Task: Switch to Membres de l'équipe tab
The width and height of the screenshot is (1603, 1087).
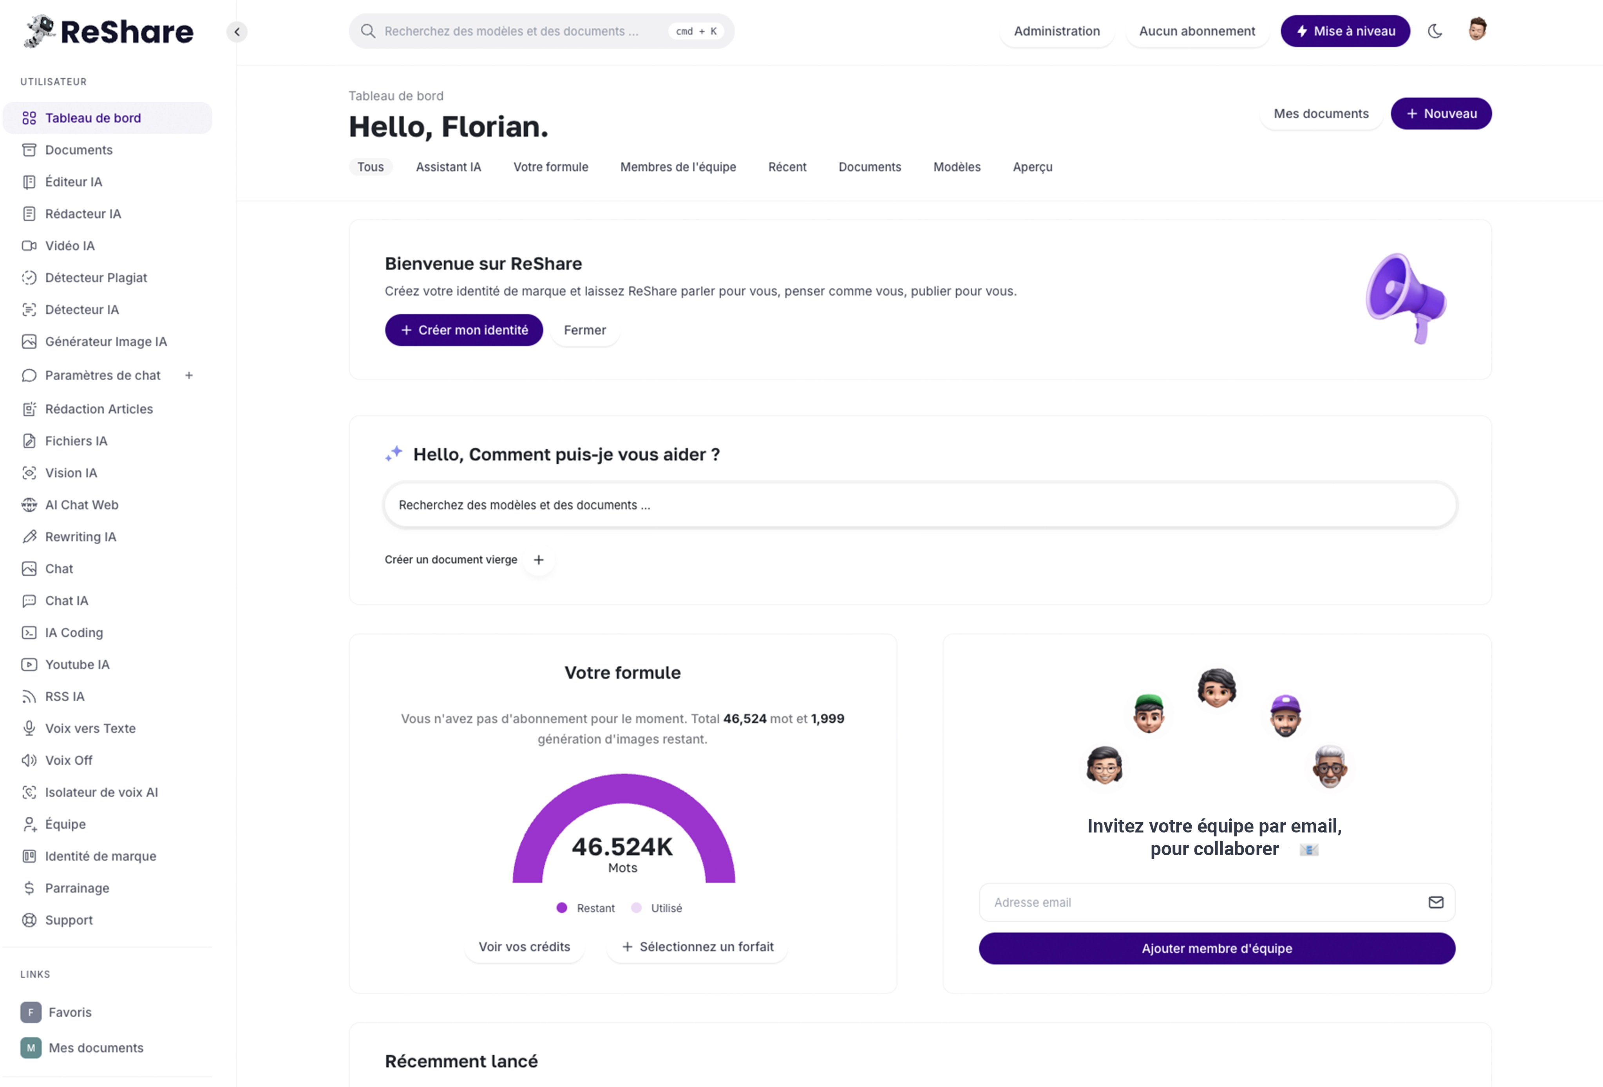Action: point(678,167)
